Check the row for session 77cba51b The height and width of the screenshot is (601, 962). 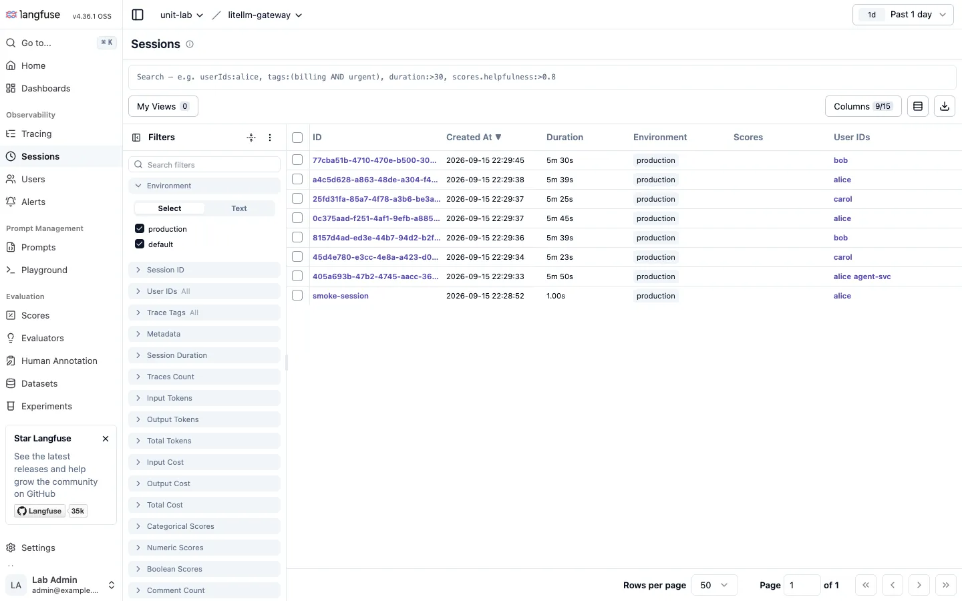coord(297,160)
